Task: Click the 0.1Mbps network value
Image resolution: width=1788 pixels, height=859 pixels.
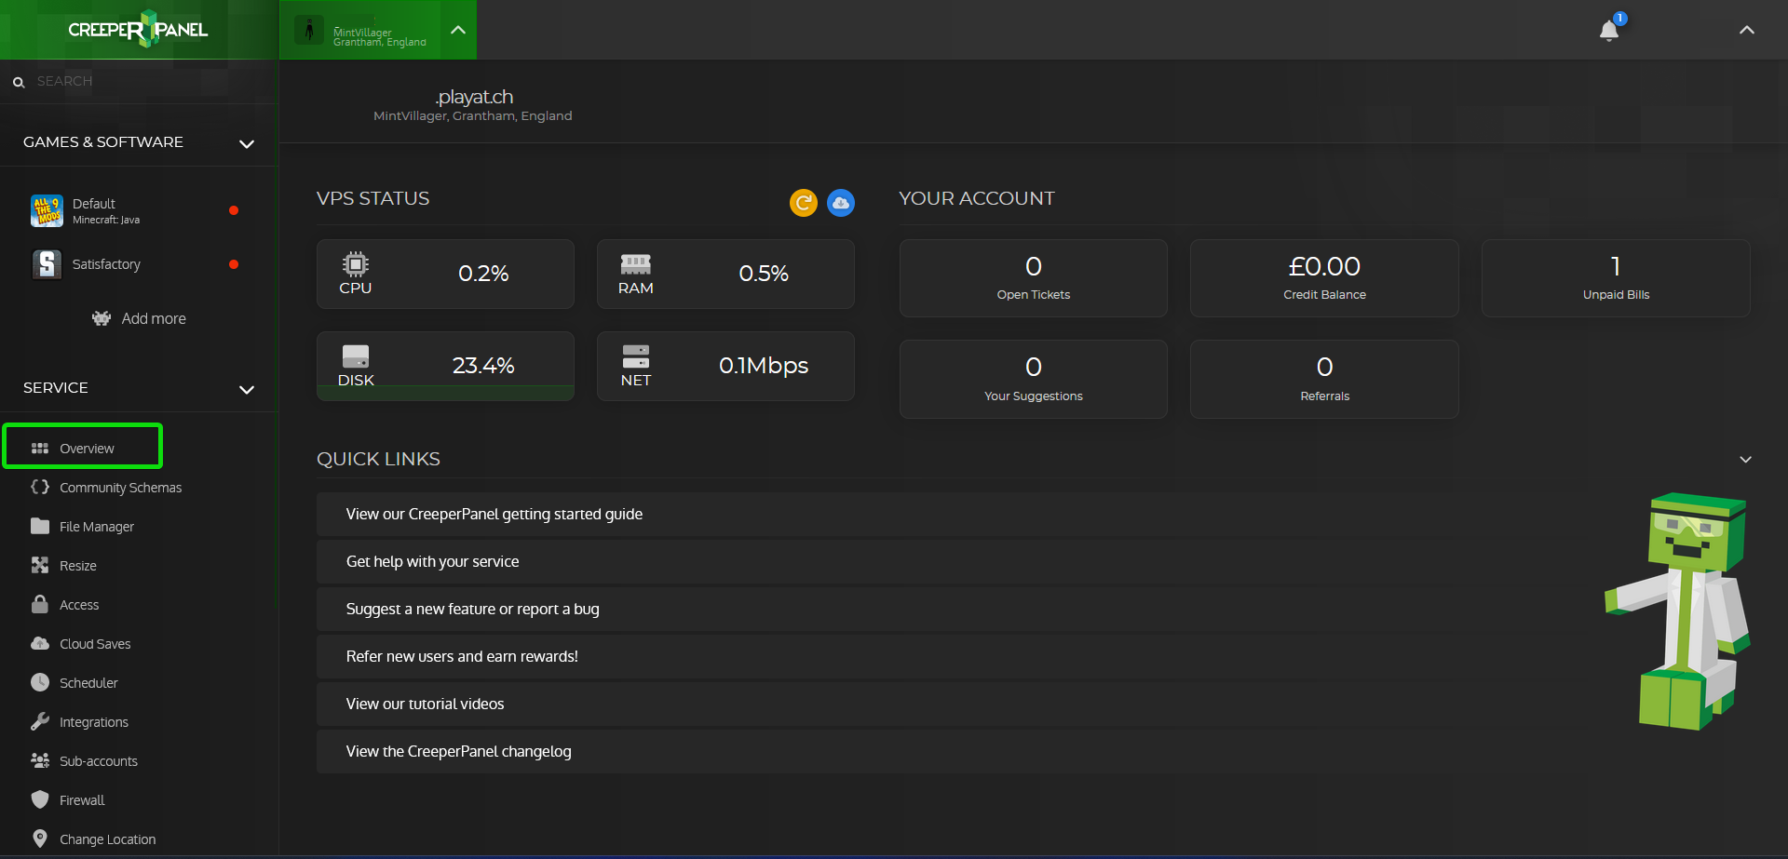Action: (764, 366)
